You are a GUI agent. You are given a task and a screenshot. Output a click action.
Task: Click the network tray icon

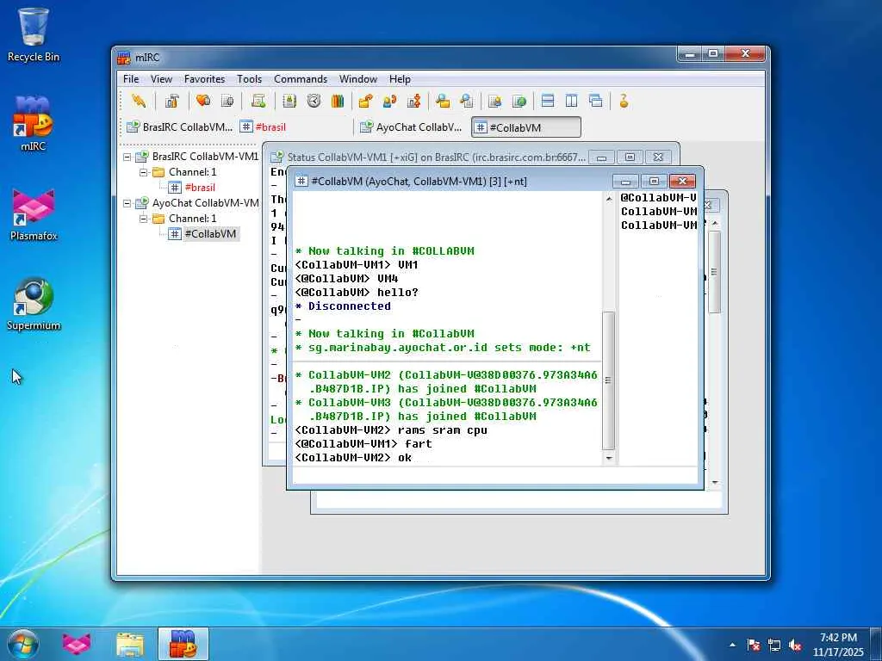coord(774,646)
